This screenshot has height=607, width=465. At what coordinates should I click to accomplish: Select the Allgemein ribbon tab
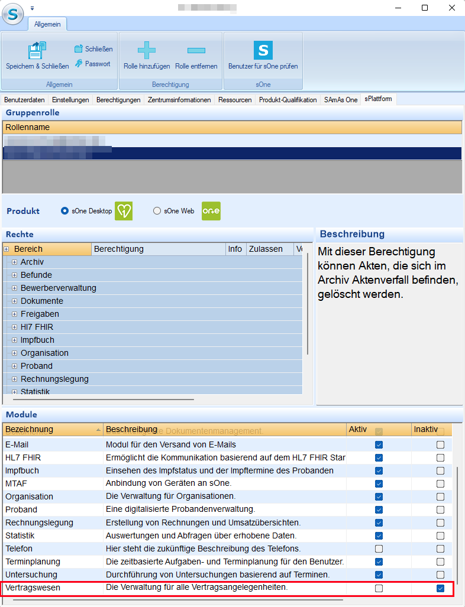[47, 24]
